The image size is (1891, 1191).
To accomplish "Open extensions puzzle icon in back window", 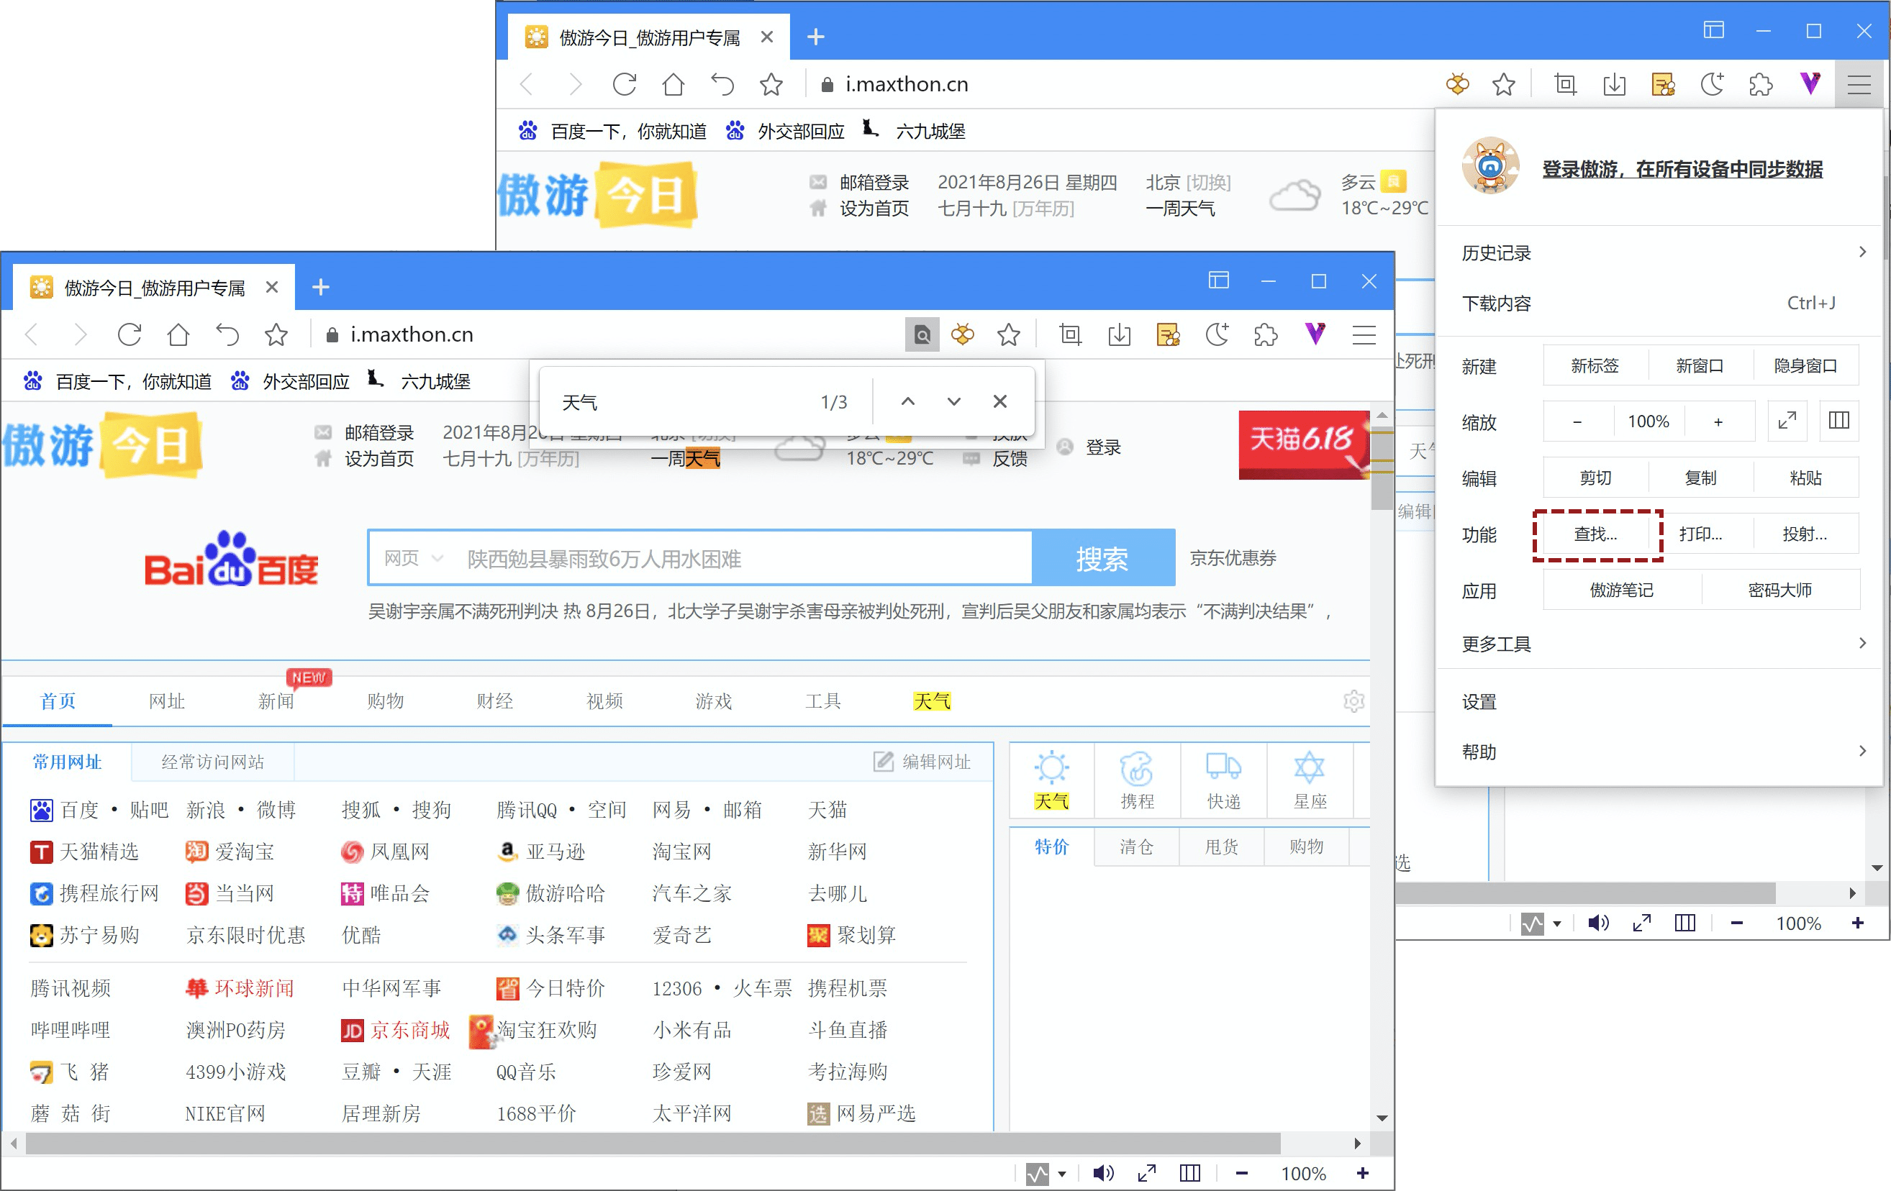I will (x=1761, y=84).
